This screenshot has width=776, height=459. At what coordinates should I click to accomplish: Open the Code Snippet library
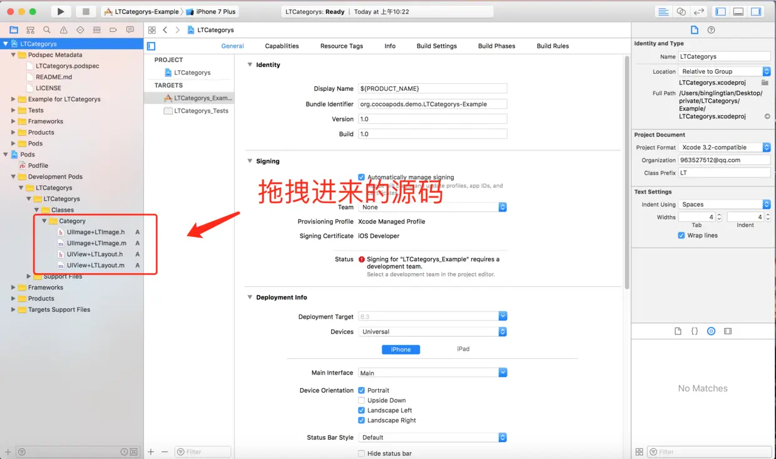point(695,331)
